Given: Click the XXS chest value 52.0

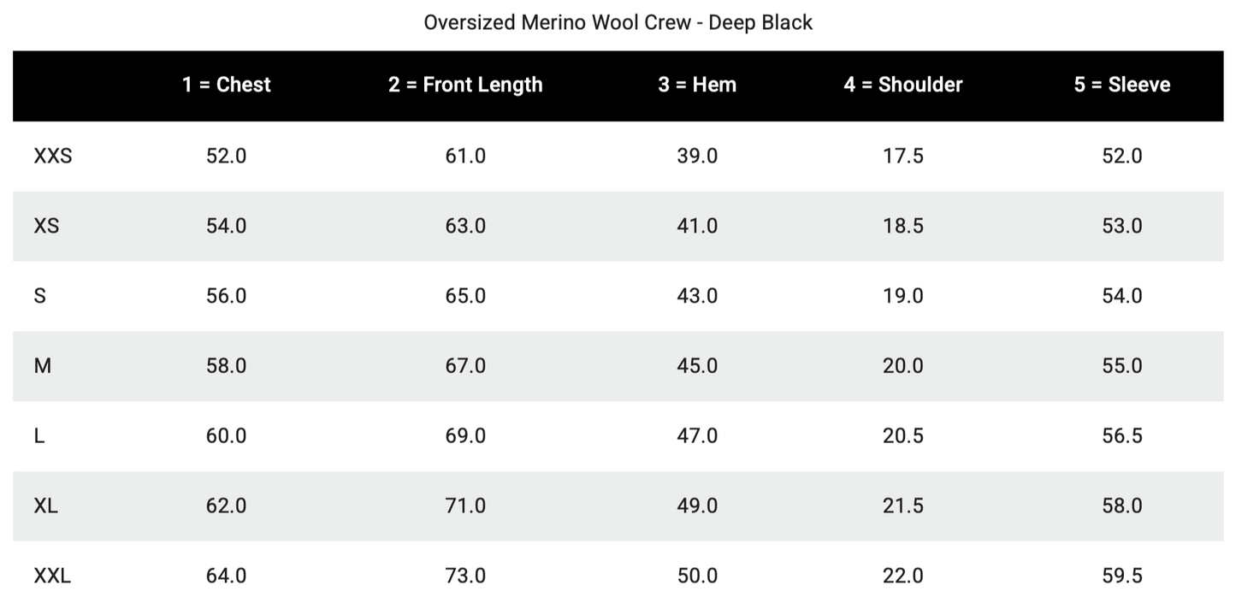Looking at the screenshot, I should (226, 156).
